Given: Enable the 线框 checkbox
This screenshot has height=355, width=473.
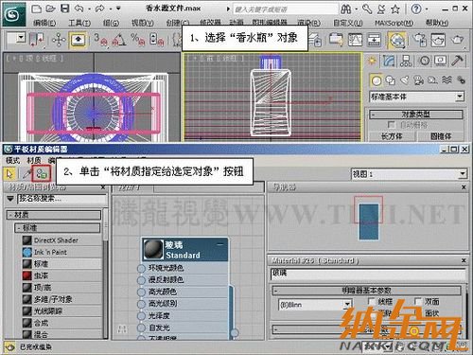Looking at the screenshot, I should point(372,301).
